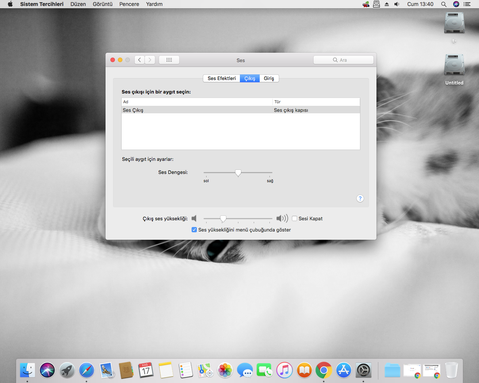The image size is (479, 383).
Task: Open Maps from the Dock
Action: click(205, 370)
